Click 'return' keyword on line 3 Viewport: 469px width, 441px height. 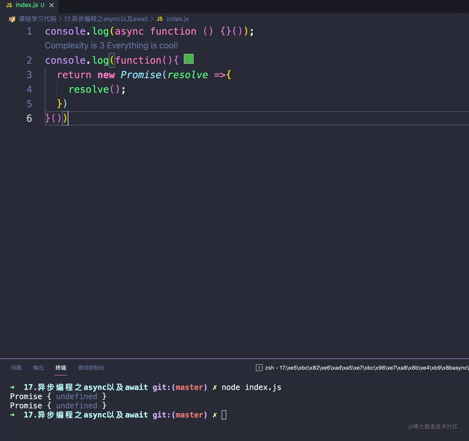[x=74, y=75]
